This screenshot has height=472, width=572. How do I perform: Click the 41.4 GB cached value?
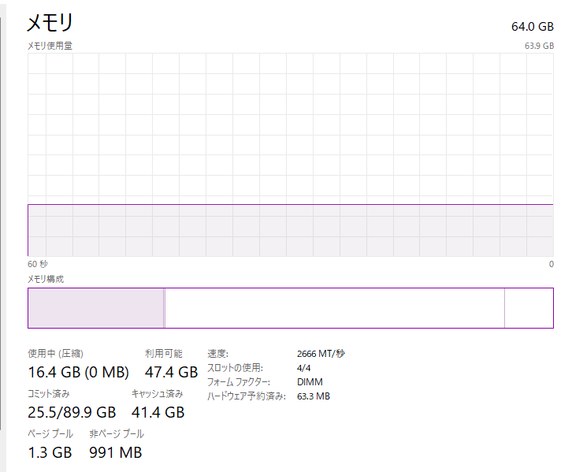(158, 412)
